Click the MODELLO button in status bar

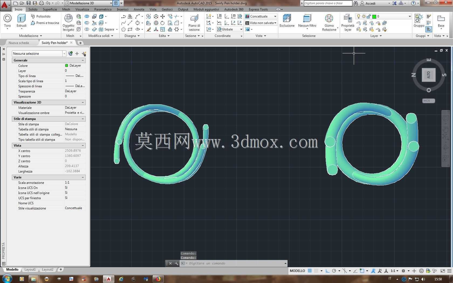(x=297, y=271)
